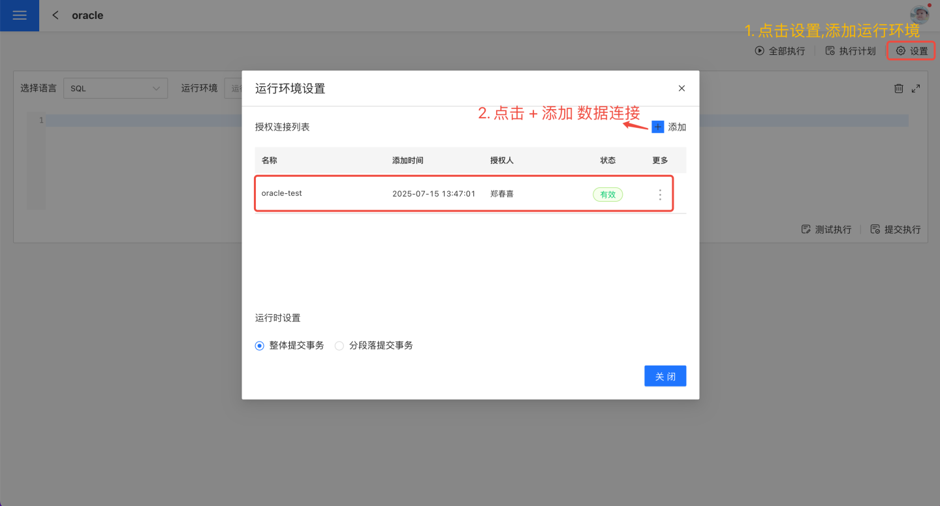940x506 pixels.
Task: Click 全部执行 to run all
Action: [x=780, y=51]
